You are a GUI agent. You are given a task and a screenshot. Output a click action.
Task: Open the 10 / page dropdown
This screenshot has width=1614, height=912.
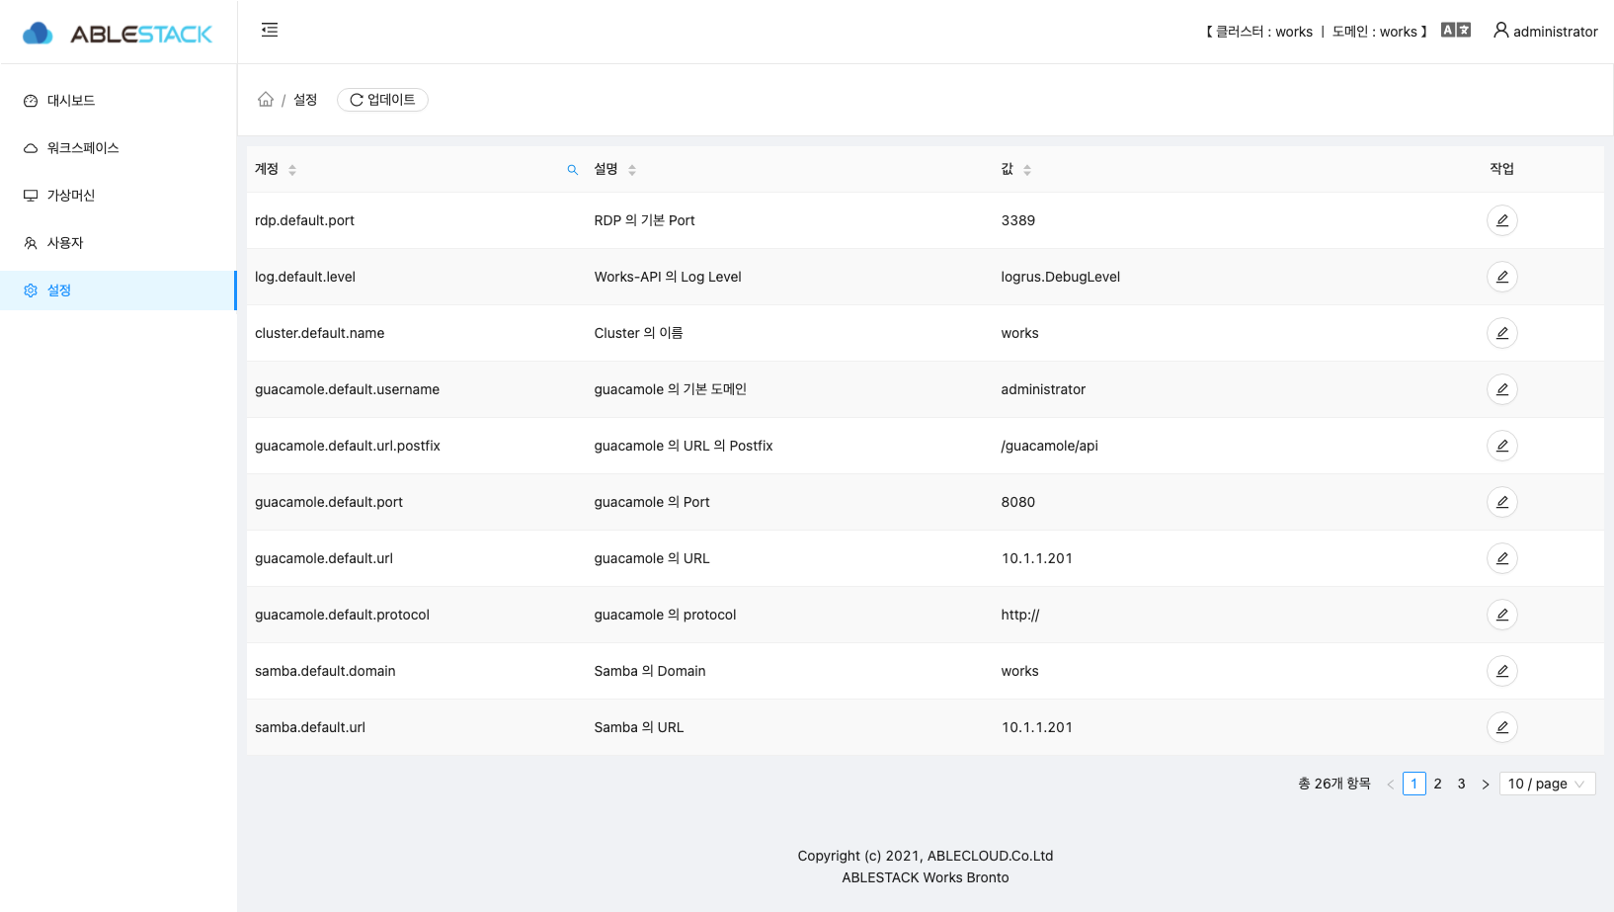click(1547, 783)
